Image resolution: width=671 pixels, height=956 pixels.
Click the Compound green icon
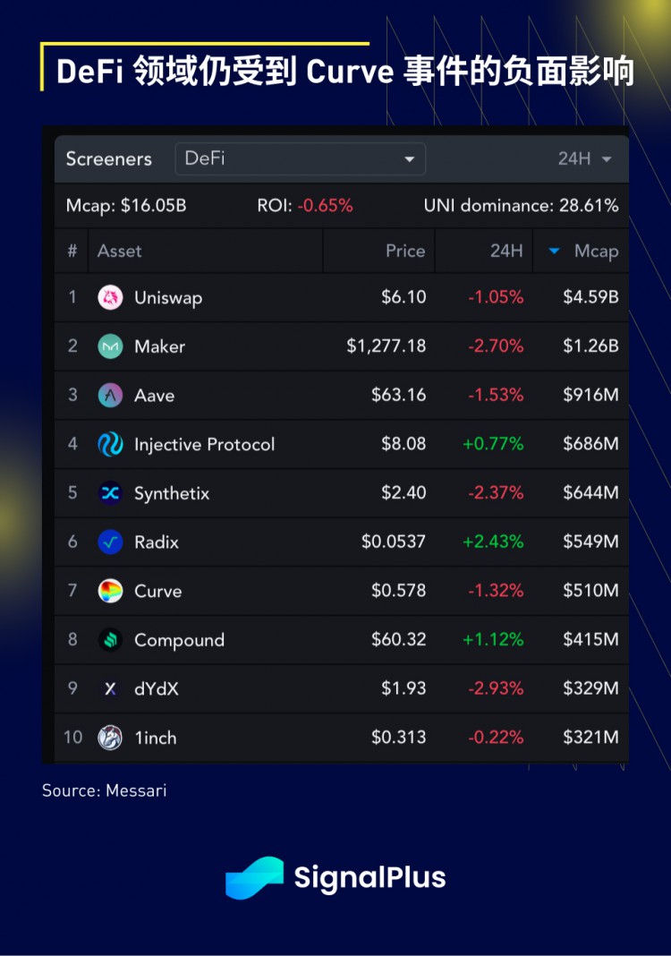110,640
